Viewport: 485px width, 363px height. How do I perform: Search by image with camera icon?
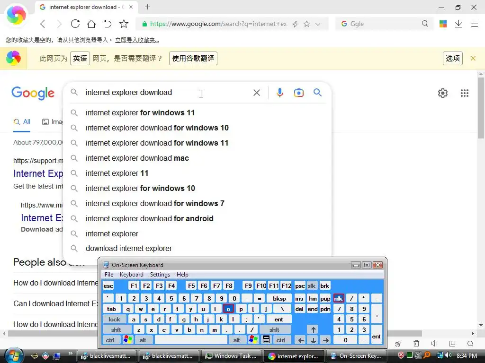(x=298, y=93)
